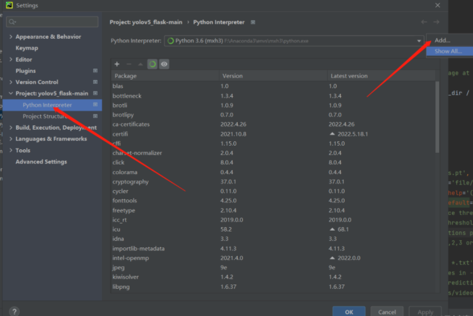
Task: Click the OK button
Action: tap(349, 312)
